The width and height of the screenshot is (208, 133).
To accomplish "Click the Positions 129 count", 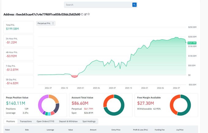I will pos(26,109).
